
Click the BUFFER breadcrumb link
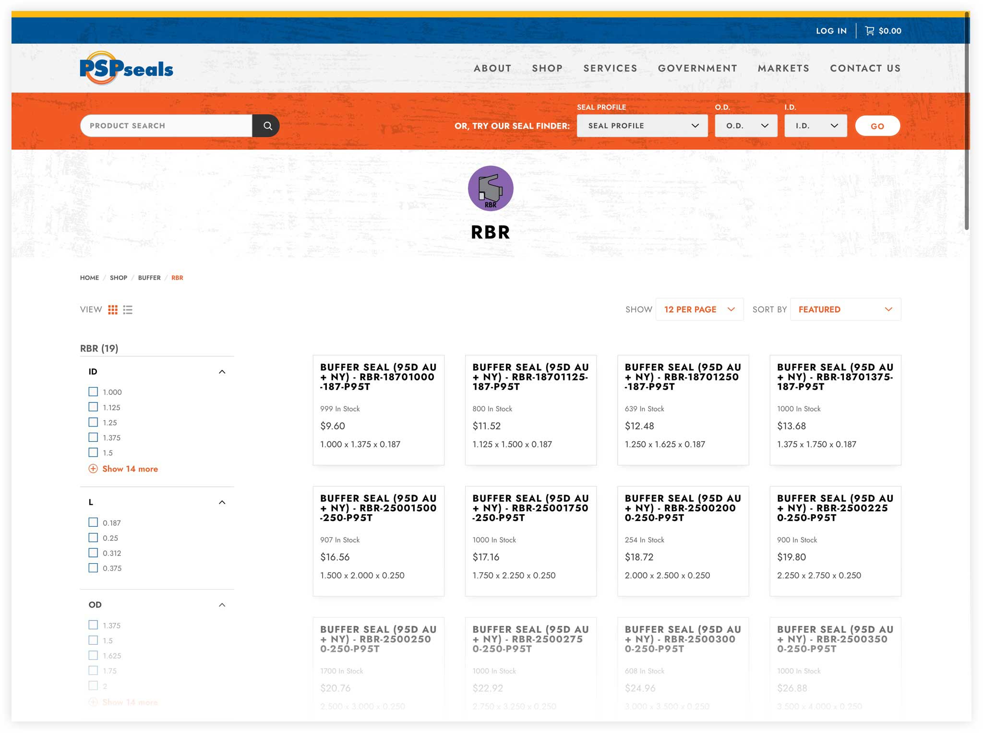(x=149, y=278)
